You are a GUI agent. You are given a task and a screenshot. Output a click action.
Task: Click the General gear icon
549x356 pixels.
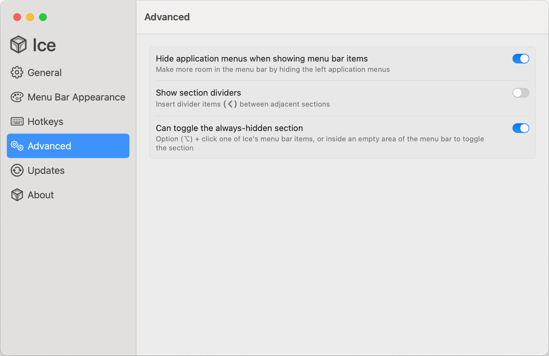click(17, 72)
